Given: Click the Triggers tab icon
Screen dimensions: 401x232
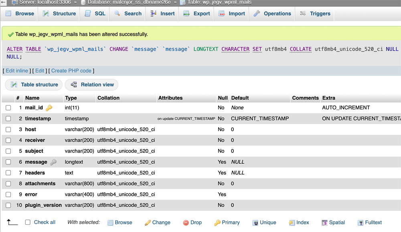Looking at the screenshot, I should (303, 14).
